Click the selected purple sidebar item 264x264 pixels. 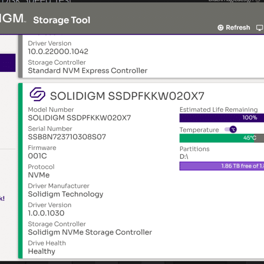8,63
